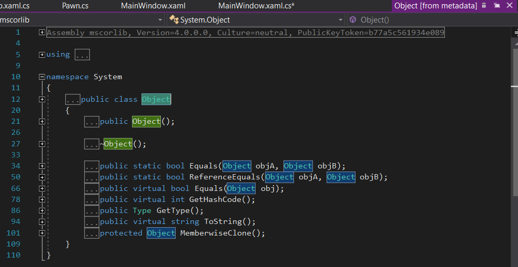
Task: Click the collapsed ellipsis box after using
Action: pyautogui.click(x=82, y=55)
